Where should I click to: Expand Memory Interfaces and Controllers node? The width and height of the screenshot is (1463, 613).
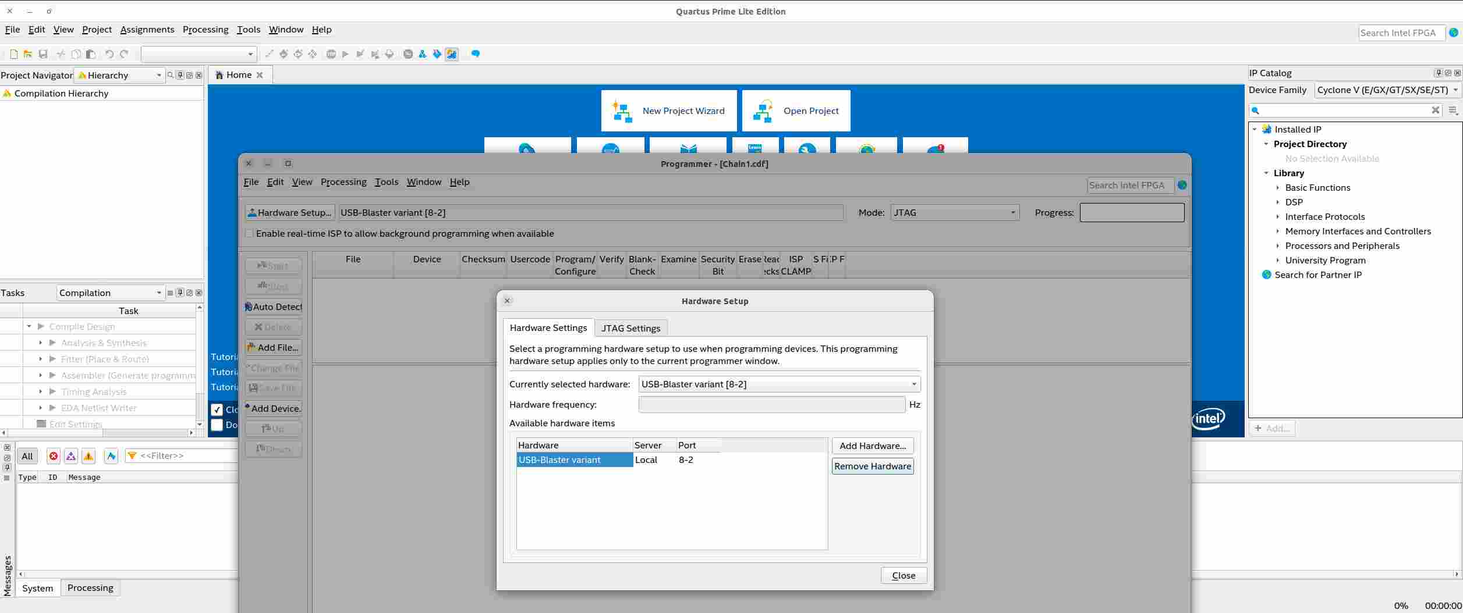1278,231
